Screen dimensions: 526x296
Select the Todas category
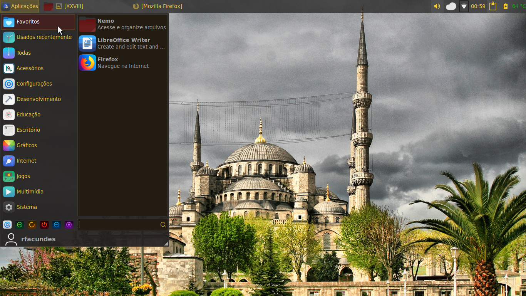[x=38, y=53]
